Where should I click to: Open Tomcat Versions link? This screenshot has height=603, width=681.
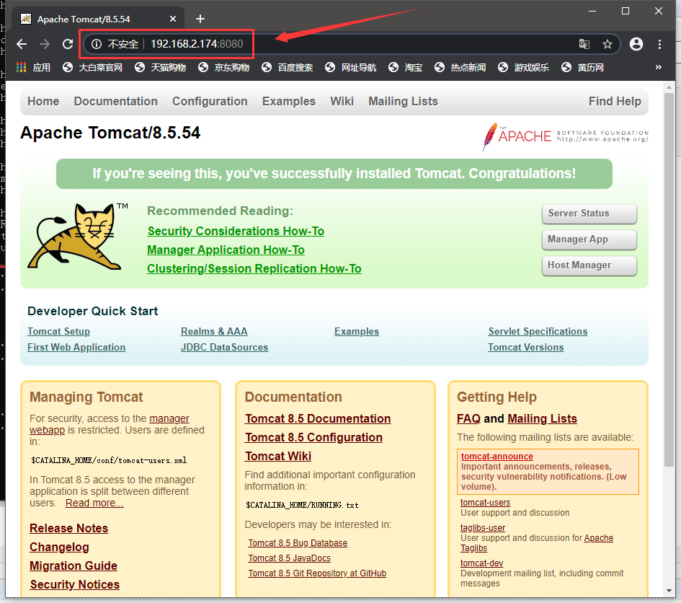coord(526,348)
